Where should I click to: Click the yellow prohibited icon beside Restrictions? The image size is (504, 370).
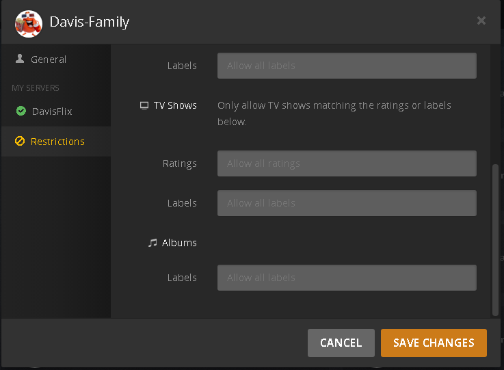20,142
